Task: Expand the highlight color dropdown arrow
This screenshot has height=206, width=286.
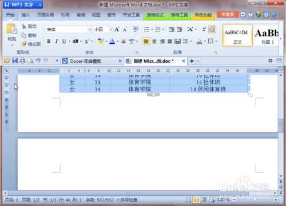Action: 106,41
